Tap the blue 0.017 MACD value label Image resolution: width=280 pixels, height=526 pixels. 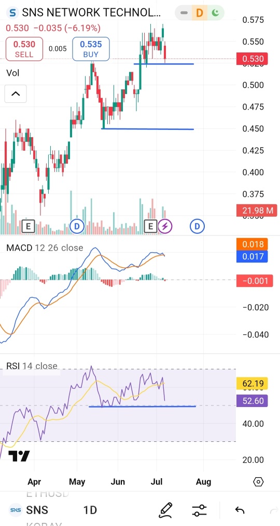click(x=252, y=257)
